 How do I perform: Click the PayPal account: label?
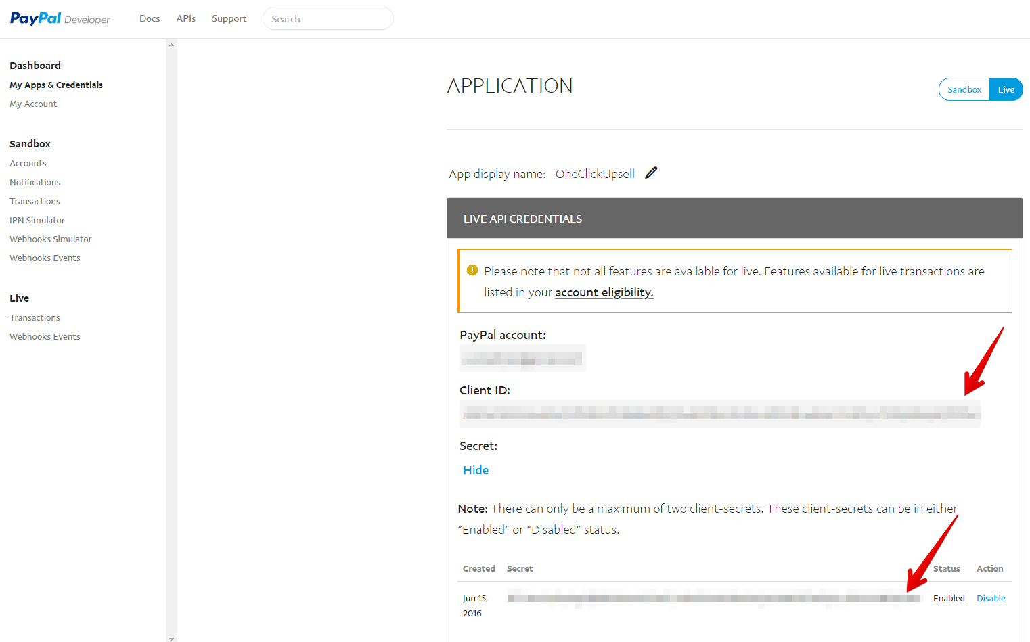(503, 335)
